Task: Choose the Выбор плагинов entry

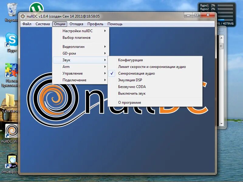Action: point(80,38)
